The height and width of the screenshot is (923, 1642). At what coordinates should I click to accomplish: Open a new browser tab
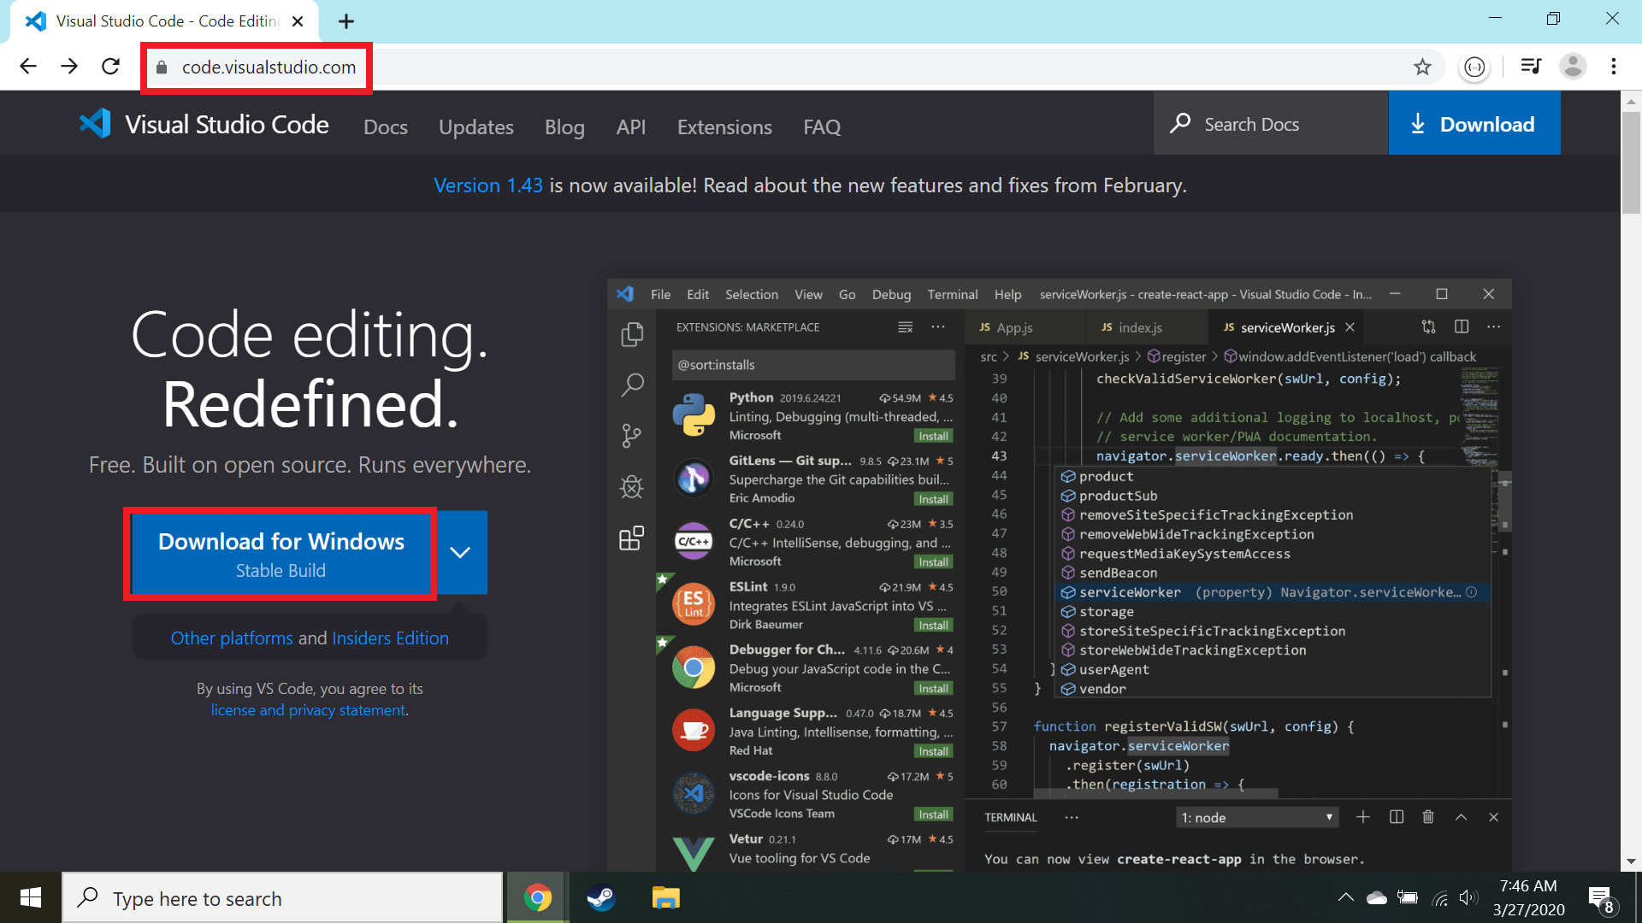[x=346, y=21]
